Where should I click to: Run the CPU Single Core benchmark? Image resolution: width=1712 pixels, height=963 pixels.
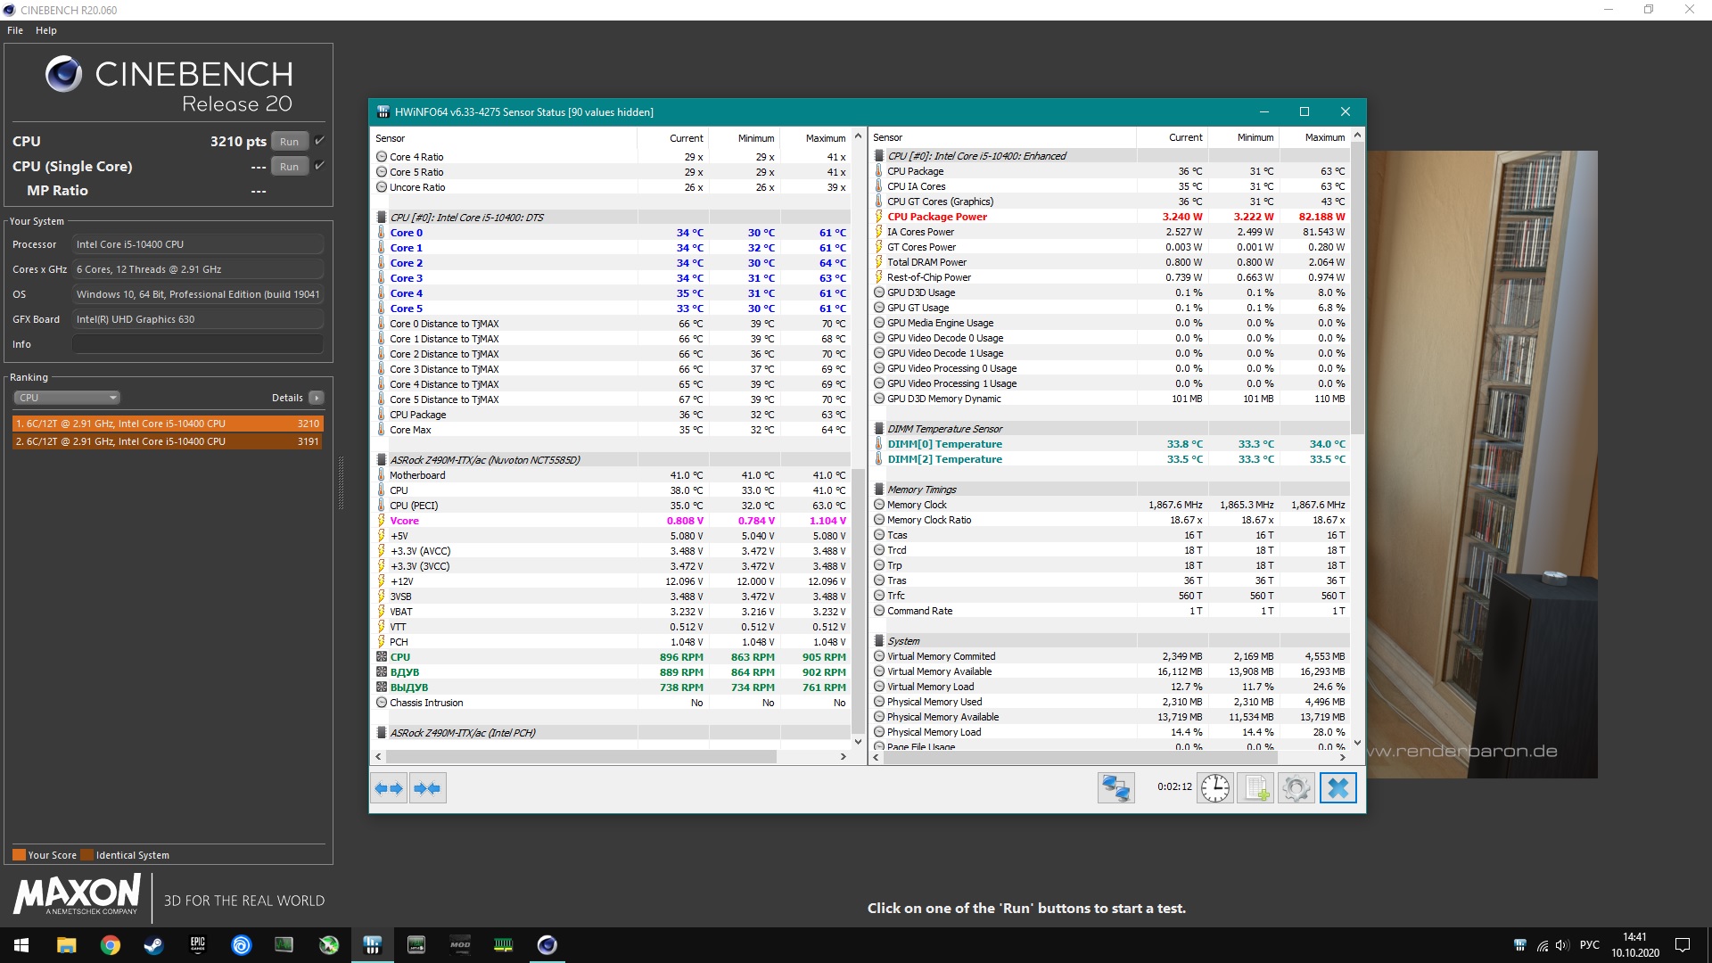point(289,167)
